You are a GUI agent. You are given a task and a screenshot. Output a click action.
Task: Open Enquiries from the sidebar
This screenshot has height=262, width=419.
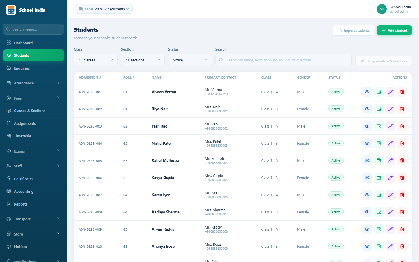[x=33, y=68]
